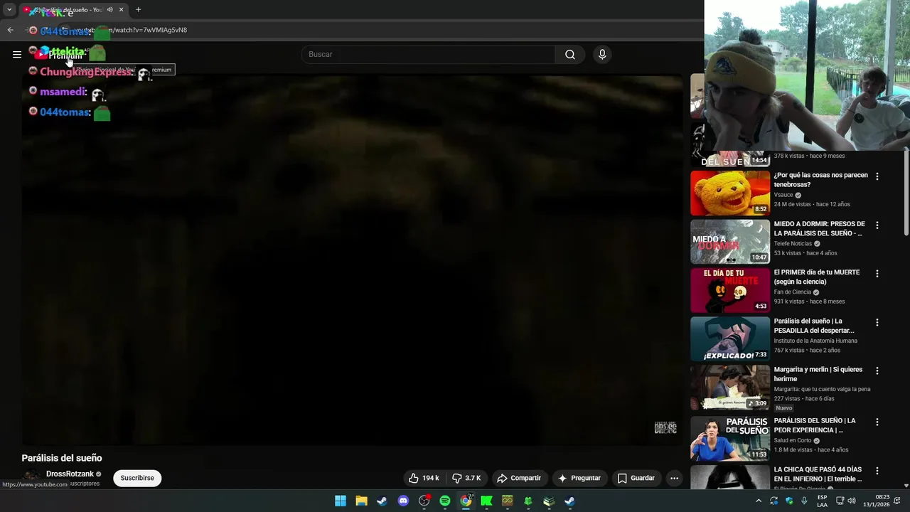Image resolution: width=910 pixels, height=512 pixels.
Task: Dislike the video showing 3.7 K
Action: tap(467, 478)
